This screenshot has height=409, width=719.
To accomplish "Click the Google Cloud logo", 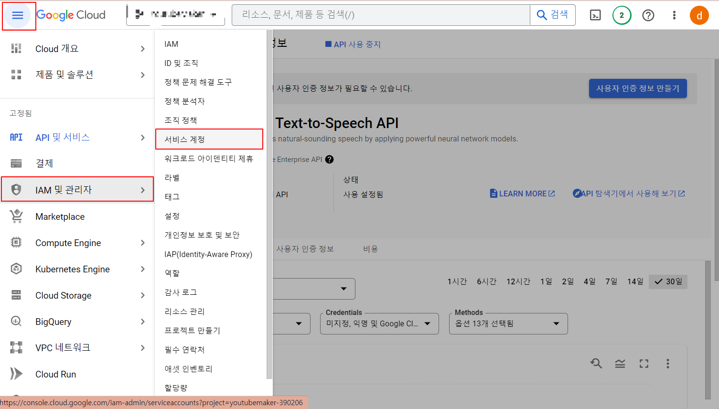I will (71, 15).
